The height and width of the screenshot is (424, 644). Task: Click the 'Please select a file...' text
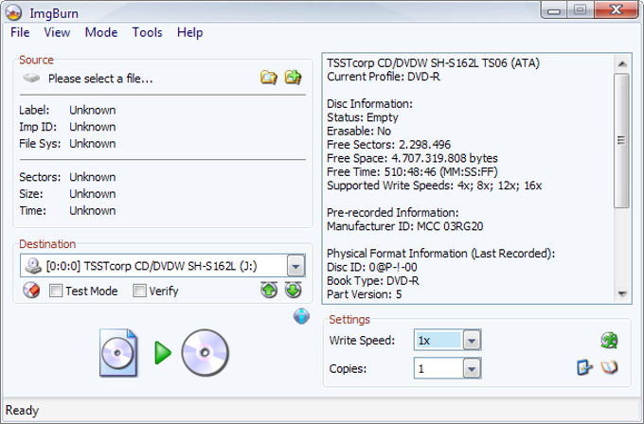(x=100, y=79)
